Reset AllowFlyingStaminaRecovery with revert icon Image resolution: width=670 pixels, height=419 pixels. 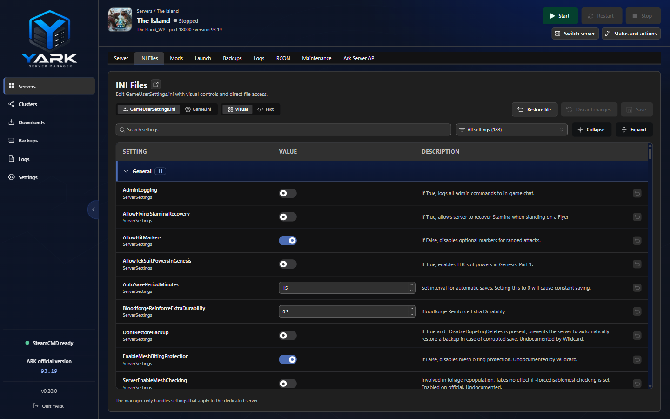[637, 217]
